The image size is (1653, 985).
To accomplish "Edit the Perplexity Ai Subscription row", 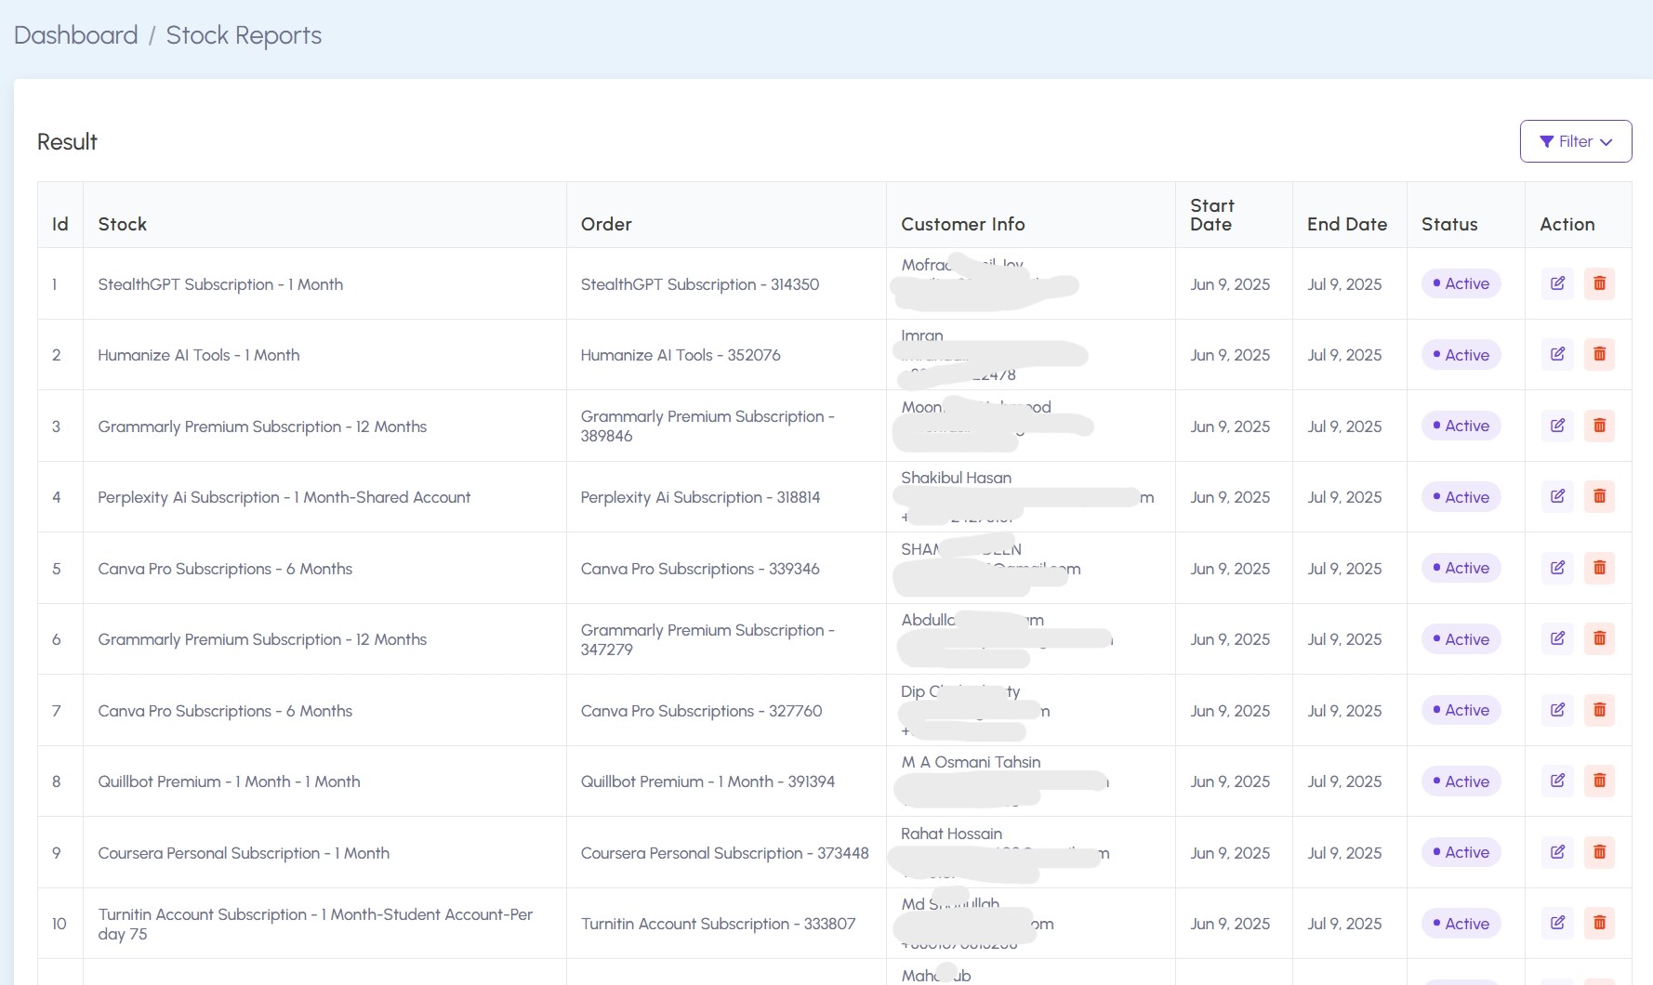I will [x=1558, y=496].
